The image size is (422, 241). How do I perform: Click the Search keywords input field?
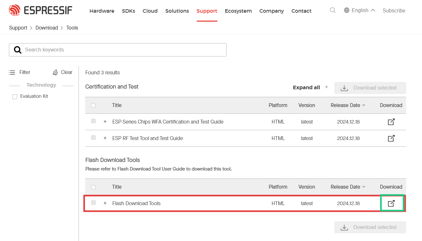(121, 50)
